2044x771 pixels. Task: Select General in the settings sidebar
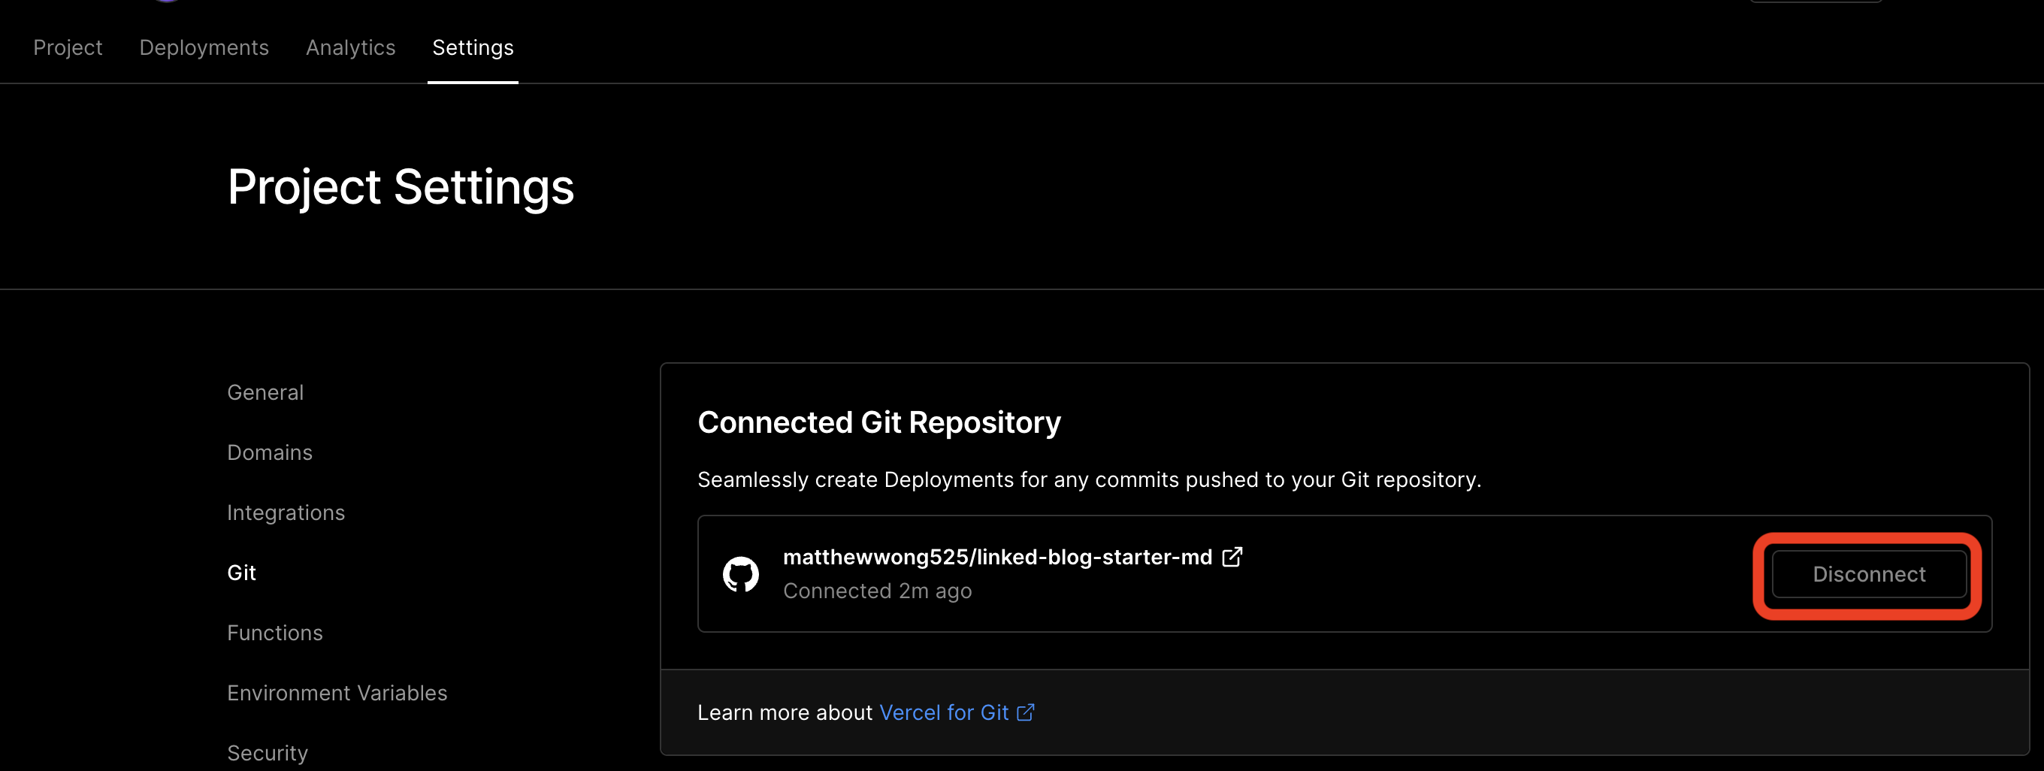pos(265,392)
